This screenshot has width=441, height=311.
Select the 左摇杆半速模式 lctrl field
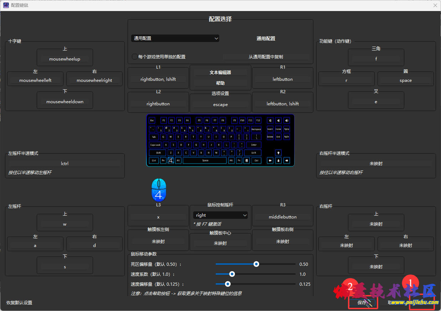tap(65, 164)
